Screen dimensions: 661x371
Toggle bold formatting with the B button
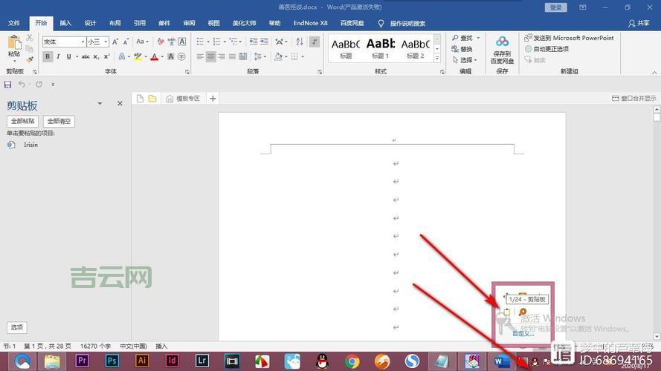coord(48,57)
